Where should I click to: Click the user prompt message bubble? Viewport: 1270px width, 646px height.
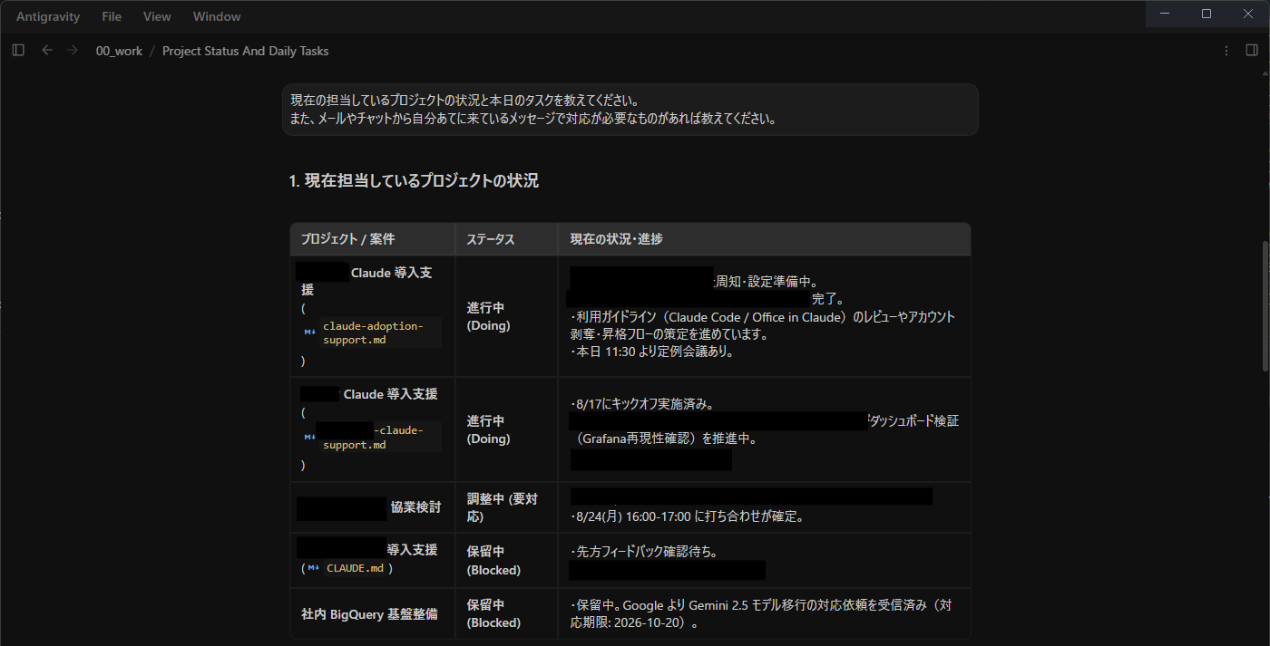pos(630,110)
